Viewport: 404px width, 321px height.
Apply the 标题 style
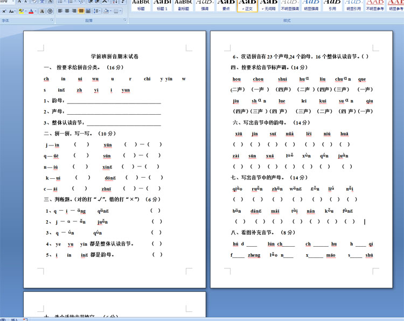pos(141,5)
